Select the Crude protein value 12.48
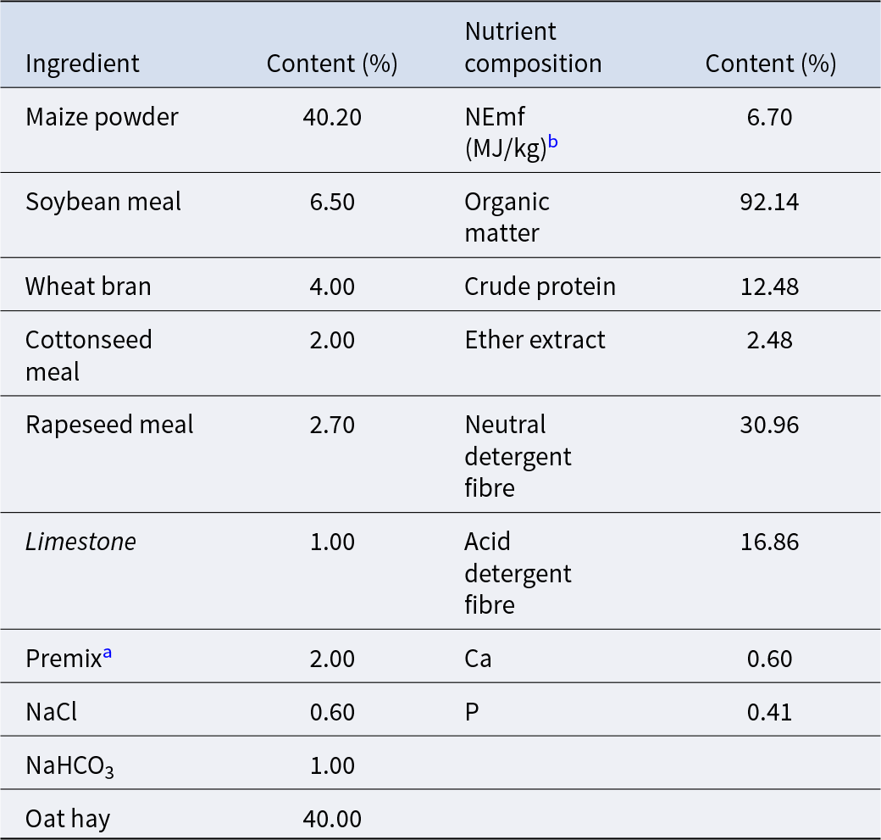881x840 pixels. pyautogui.click(x=769, y=286)
